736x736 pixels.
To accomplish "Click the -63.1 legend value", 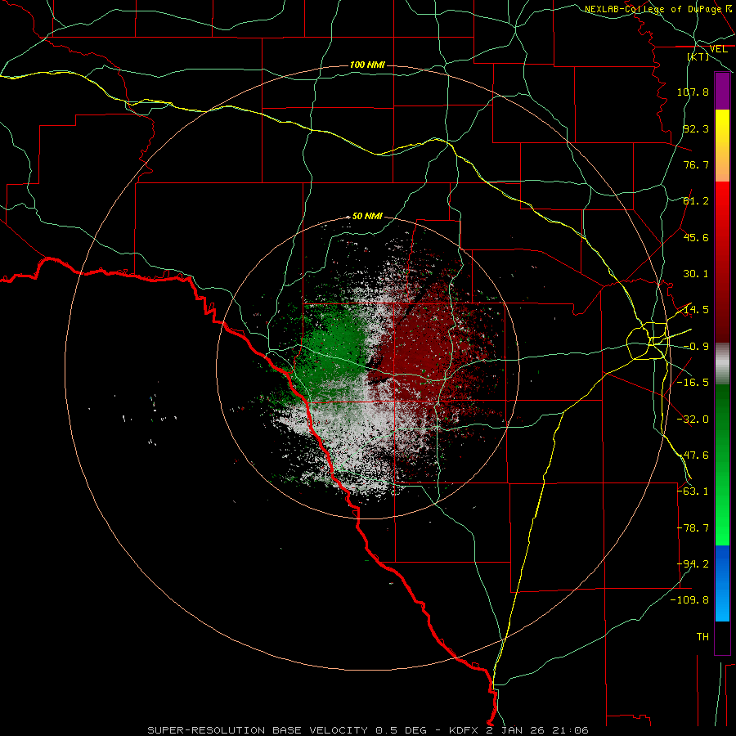I will pos(693,491).
